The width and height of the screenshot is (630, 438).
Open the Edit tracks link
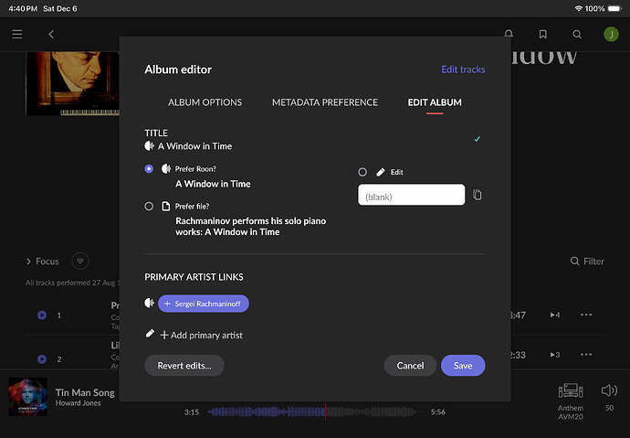pos(463,69)
